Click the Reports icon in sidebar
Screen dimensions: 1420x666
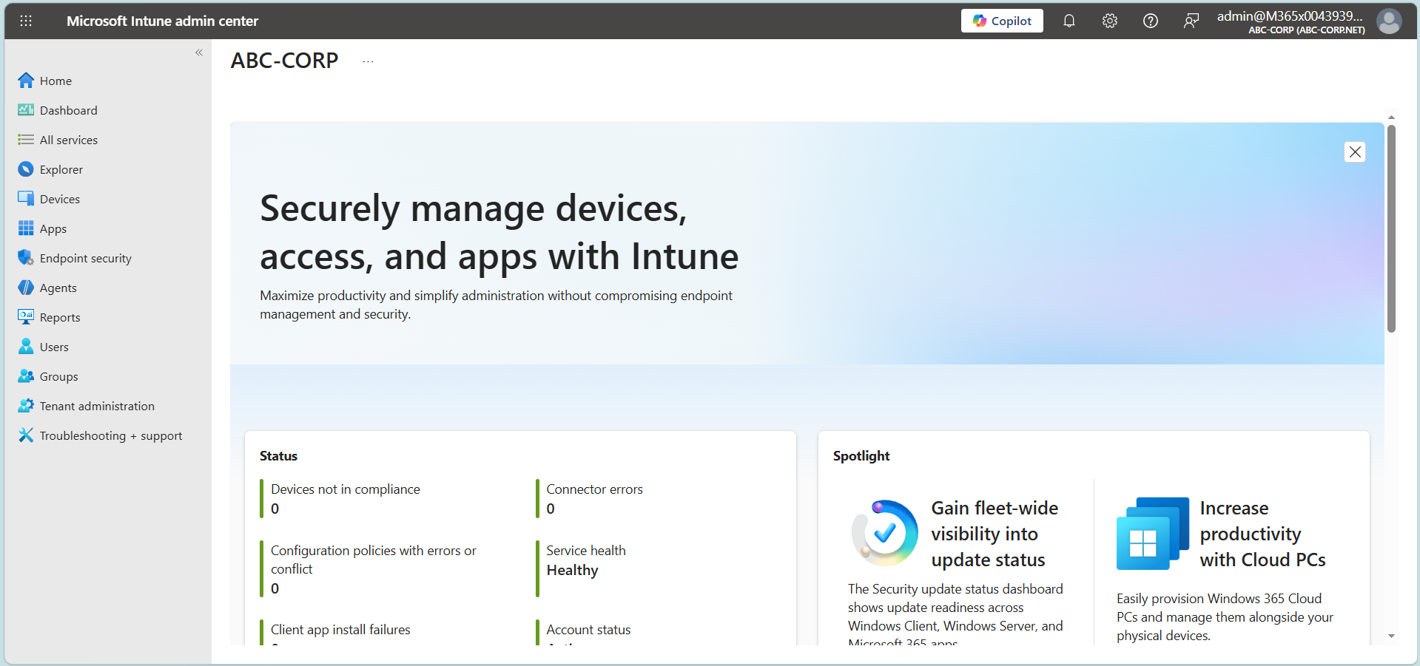pyautogui.click(x=26, y=316)
